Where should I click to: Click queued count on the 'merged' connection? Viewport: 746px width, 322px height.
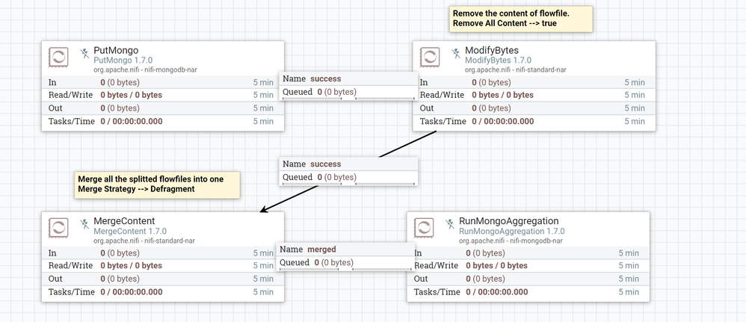pos(333,262)
